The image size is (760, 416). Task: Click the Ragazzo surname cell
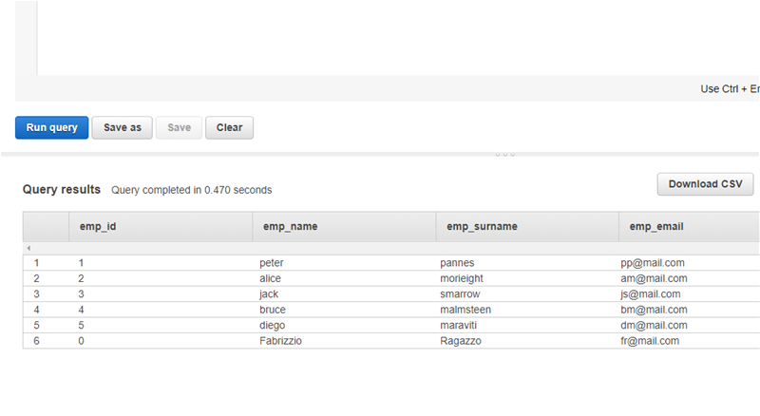[461, 341]
